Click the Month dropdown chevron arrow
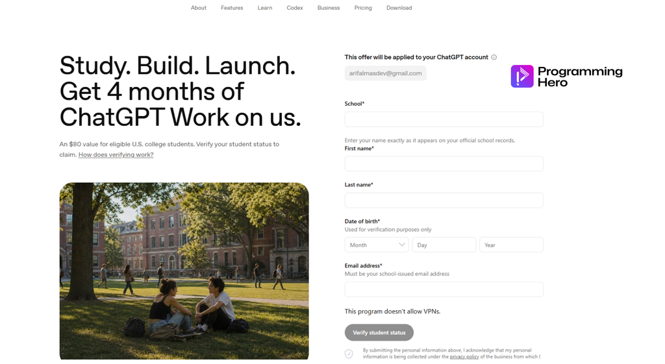Image resolution: width=665 pixels, height=364 pixels. (x=401, y=245)
